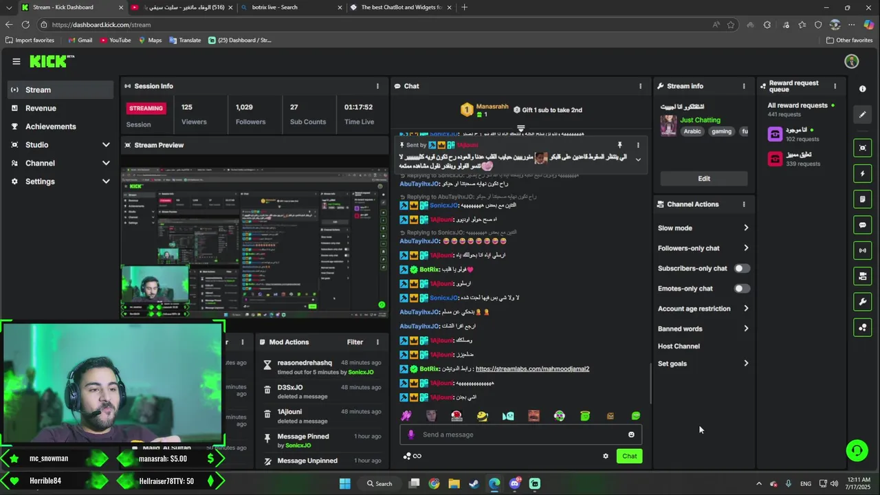This screenshot has width=880, height=495.
Task: Open the profile avatar at top right
Action: [852, 61]
